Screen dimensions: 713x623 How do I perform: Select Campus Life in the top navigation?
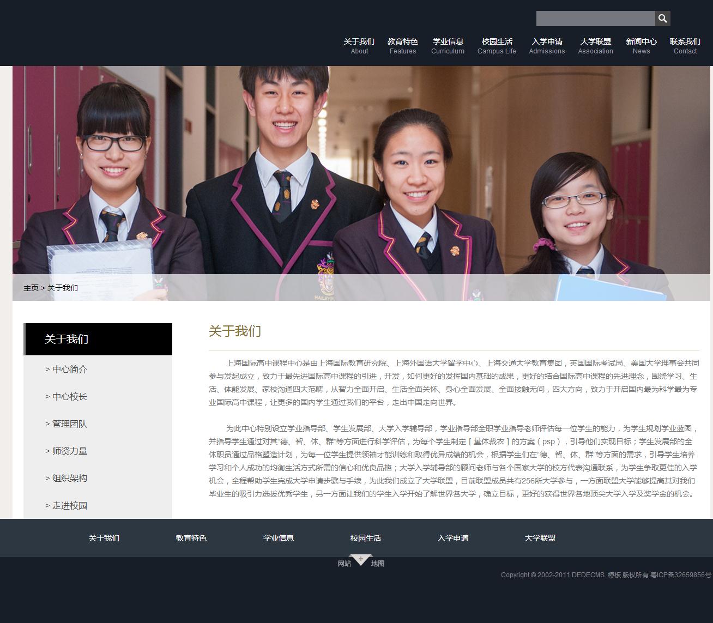(497, 46)
